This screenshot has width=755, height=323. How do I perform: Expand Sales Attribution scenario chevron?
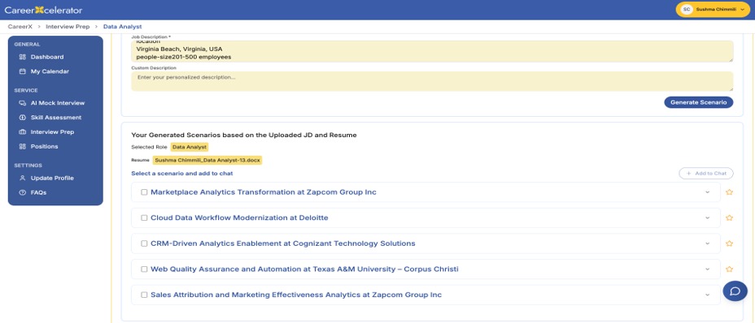(707, 295)
